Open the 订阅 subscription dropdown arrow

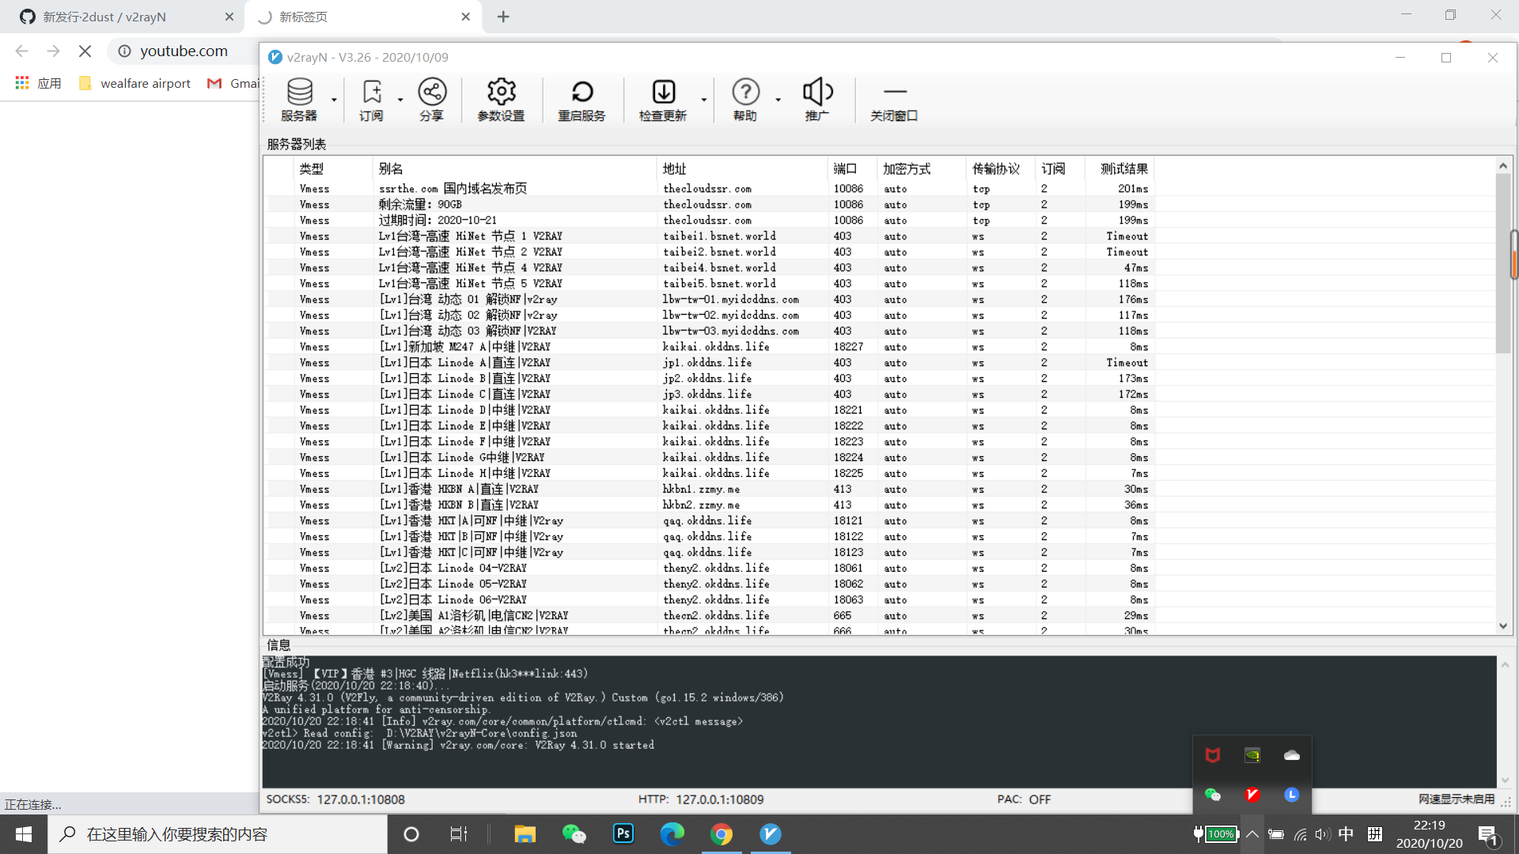pyautogui.click(x=400, y=100)
